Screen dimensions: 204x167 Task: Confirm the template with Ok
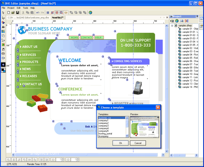tap(120, 143)
